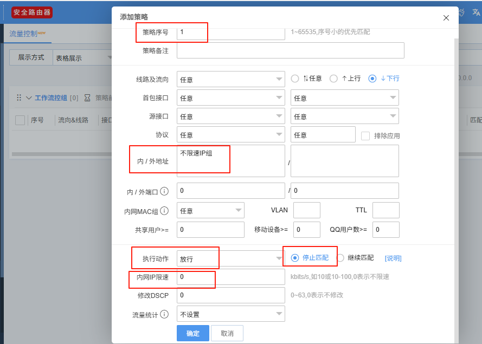The image size is (482, 344).
Task: Click the 移动设备>= input field
Action: click(x=307, y=230)
